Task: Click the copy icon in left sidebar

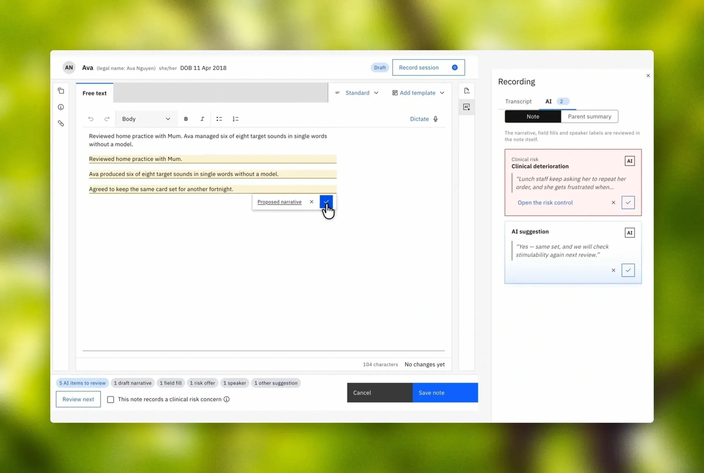Action: 61,91
